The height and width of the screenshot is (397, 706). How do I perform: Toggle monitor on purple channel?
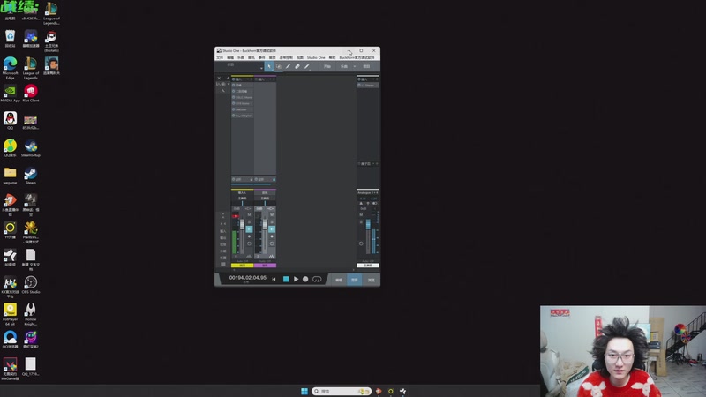click(x=272, y=229)
